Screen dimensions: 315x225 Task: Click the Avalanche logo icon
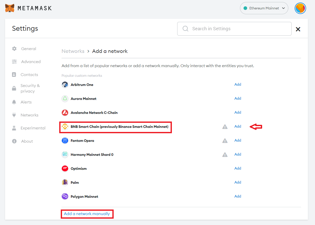(x=65, y=113)
